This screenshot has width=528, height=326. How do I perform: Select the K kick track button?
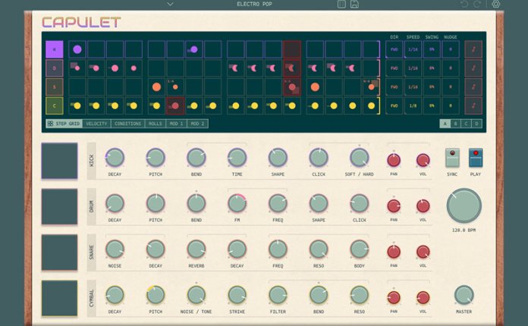[x=55, y=49]
